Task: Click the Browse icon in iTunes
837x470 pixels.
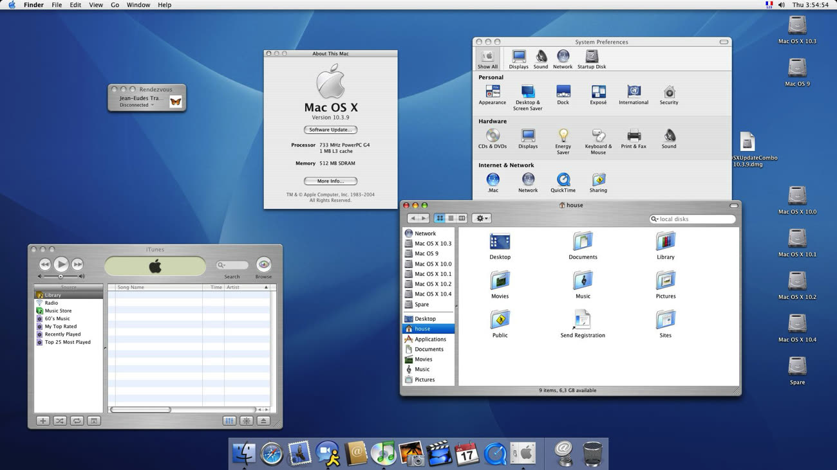Action: click(263, 264)
